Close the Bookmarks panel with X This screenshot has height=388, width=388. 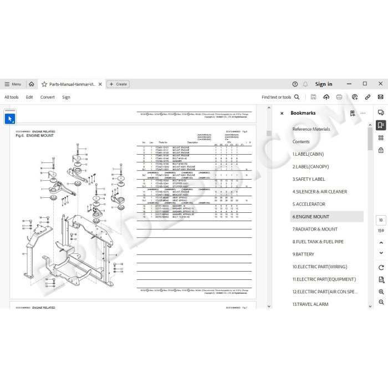pyautogui.click(x=282, y=113)
